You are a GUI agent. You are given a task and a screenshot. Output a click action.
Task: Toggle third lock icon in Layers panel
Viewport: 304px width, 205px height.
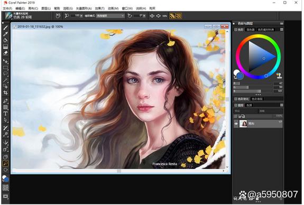pyautogui.click(x=243, y=116)
